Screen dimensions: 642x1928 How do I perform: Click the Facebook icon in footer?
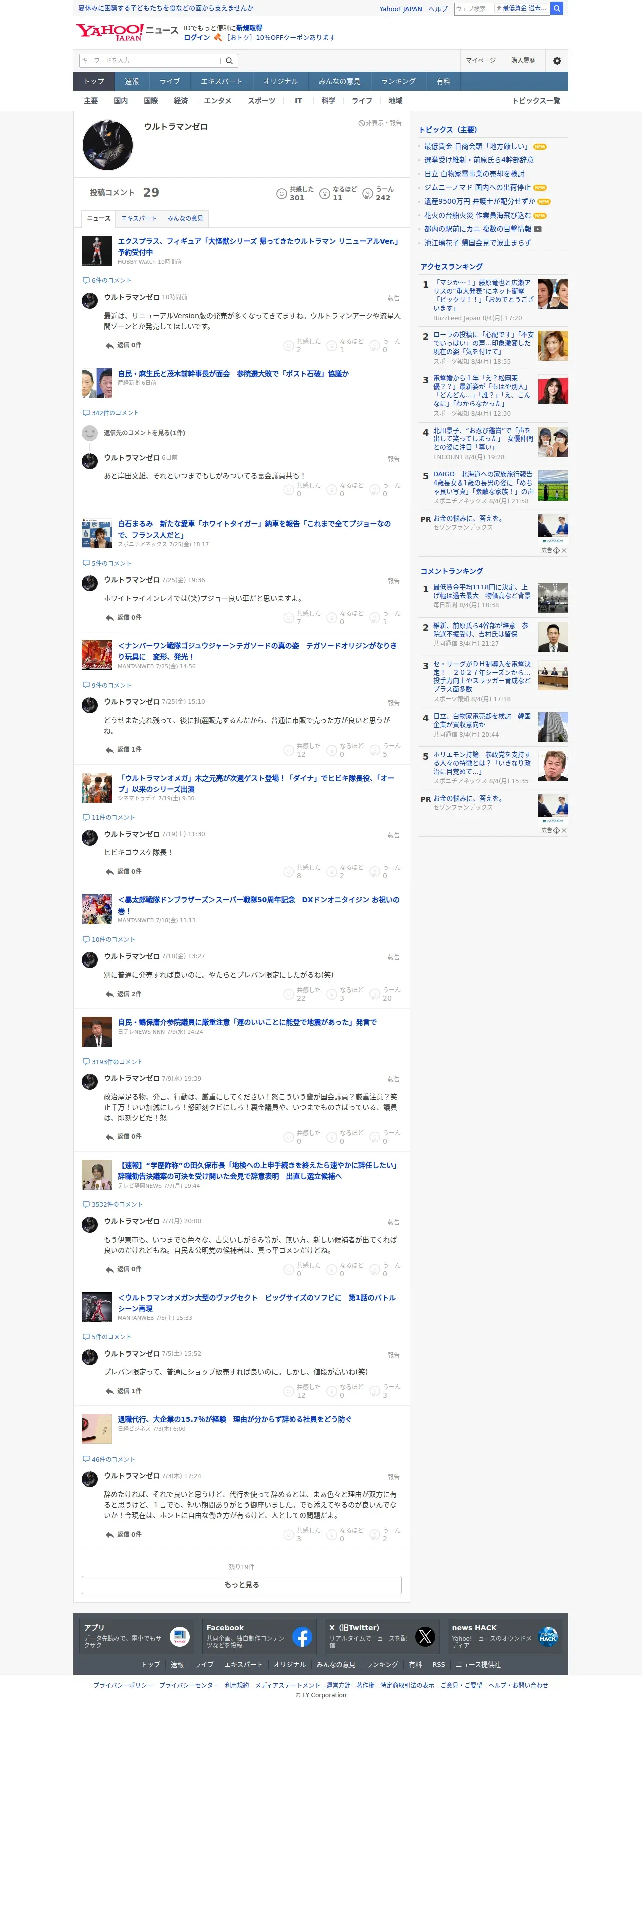click(302, 1638)
